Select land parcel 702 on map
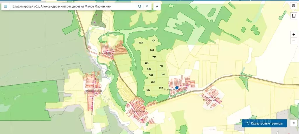Image resolution: width=299 pixels, height=134 pixels. (141, 43)
